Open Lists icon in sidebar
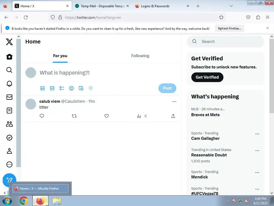The height and width of the screenshot is (206, 274). (9, 111)
